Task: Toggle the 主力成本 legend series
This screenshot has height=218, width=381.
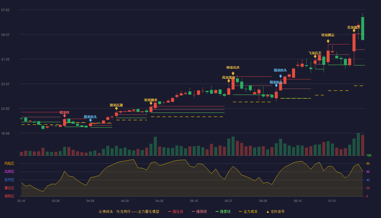Action: point(248,211)
